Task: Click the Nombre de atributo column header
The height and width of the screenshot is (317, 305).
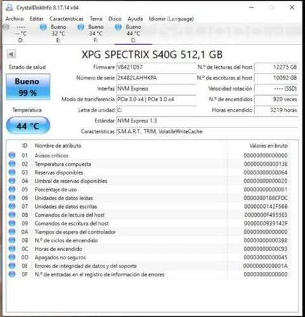Action: [x=58, y=146]
